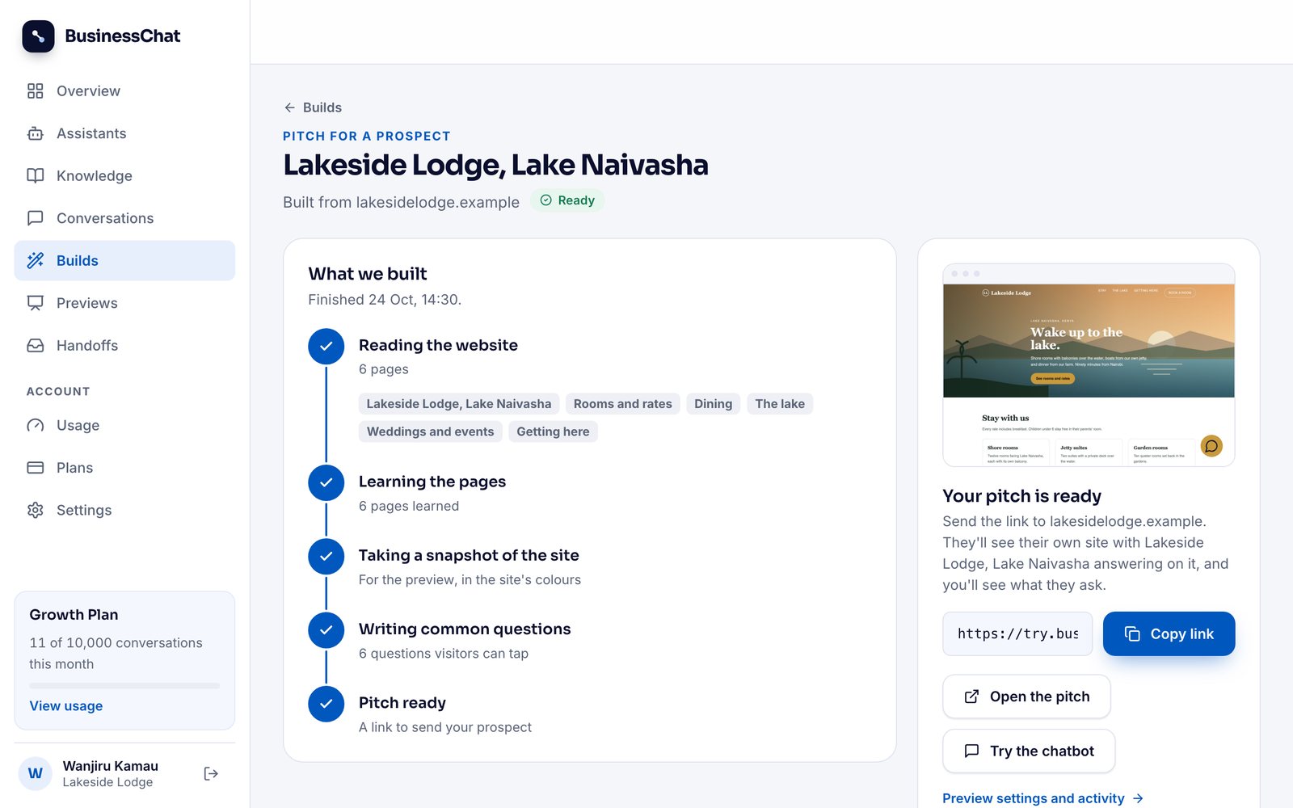The width and height of the screenshot is (1293, 808).
Task: Open Overview from the grid icon
Action: [35, 91]
